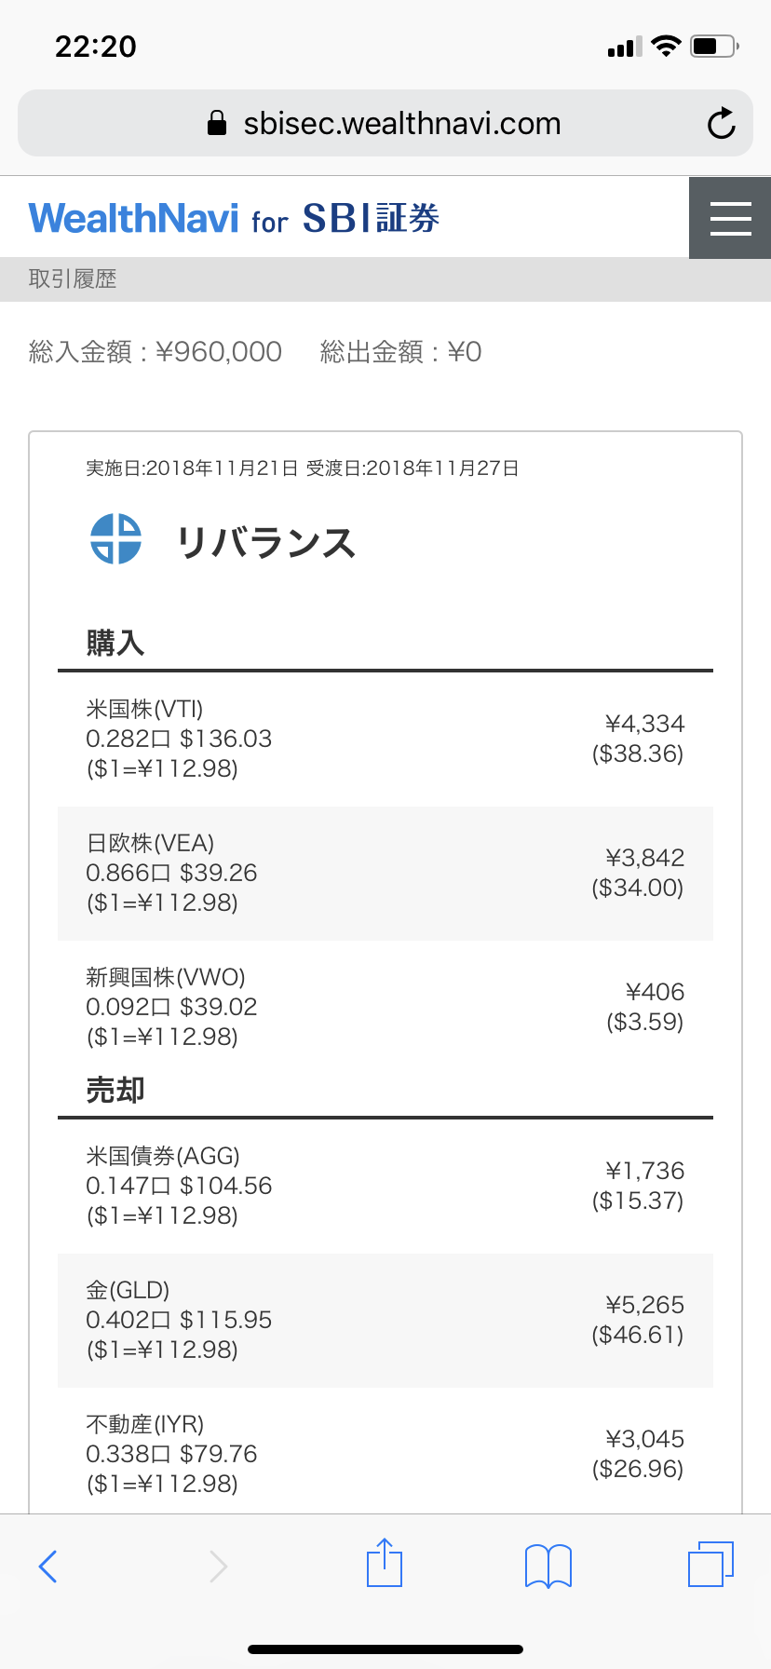771x1669 pixels.
Task: Select the 新興国株(VWO) purchase row
Action: click(385, 1007)
